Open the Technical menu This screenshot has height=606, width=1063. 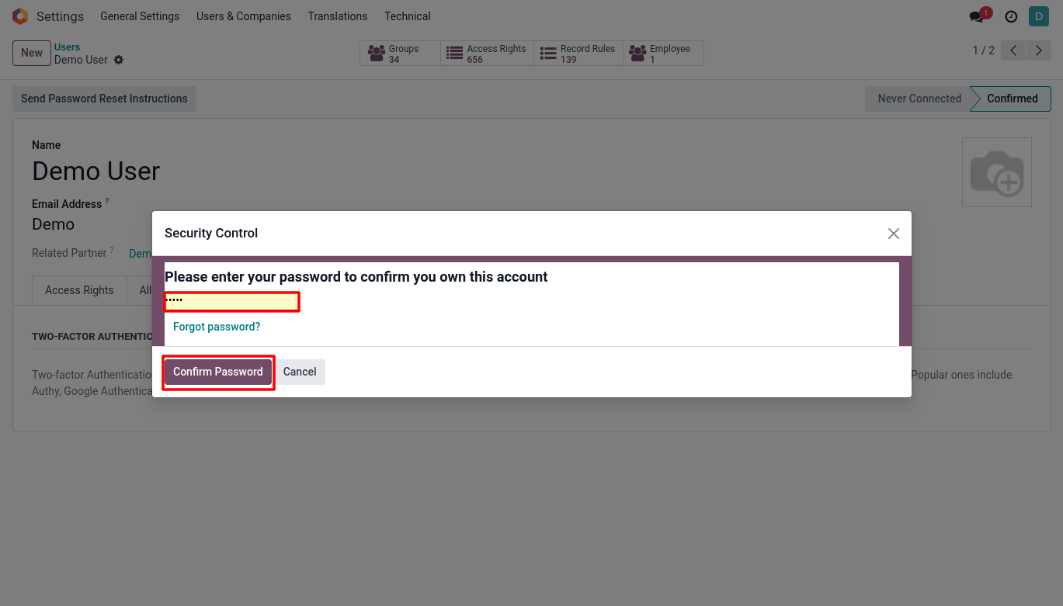(407, 16)
